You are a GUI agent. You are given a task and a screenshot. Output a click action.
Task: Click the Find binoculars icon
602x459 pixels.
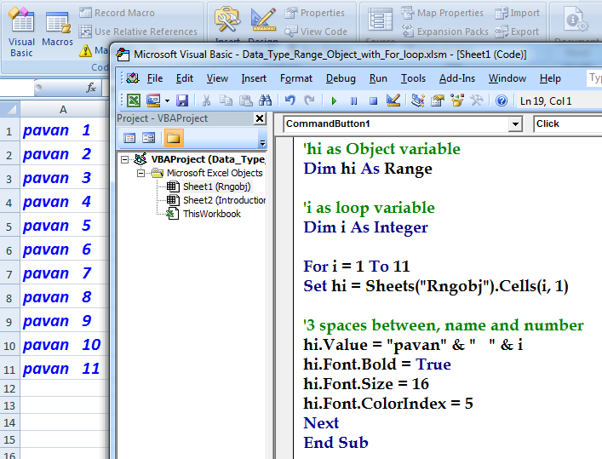(x=265, y=100)
